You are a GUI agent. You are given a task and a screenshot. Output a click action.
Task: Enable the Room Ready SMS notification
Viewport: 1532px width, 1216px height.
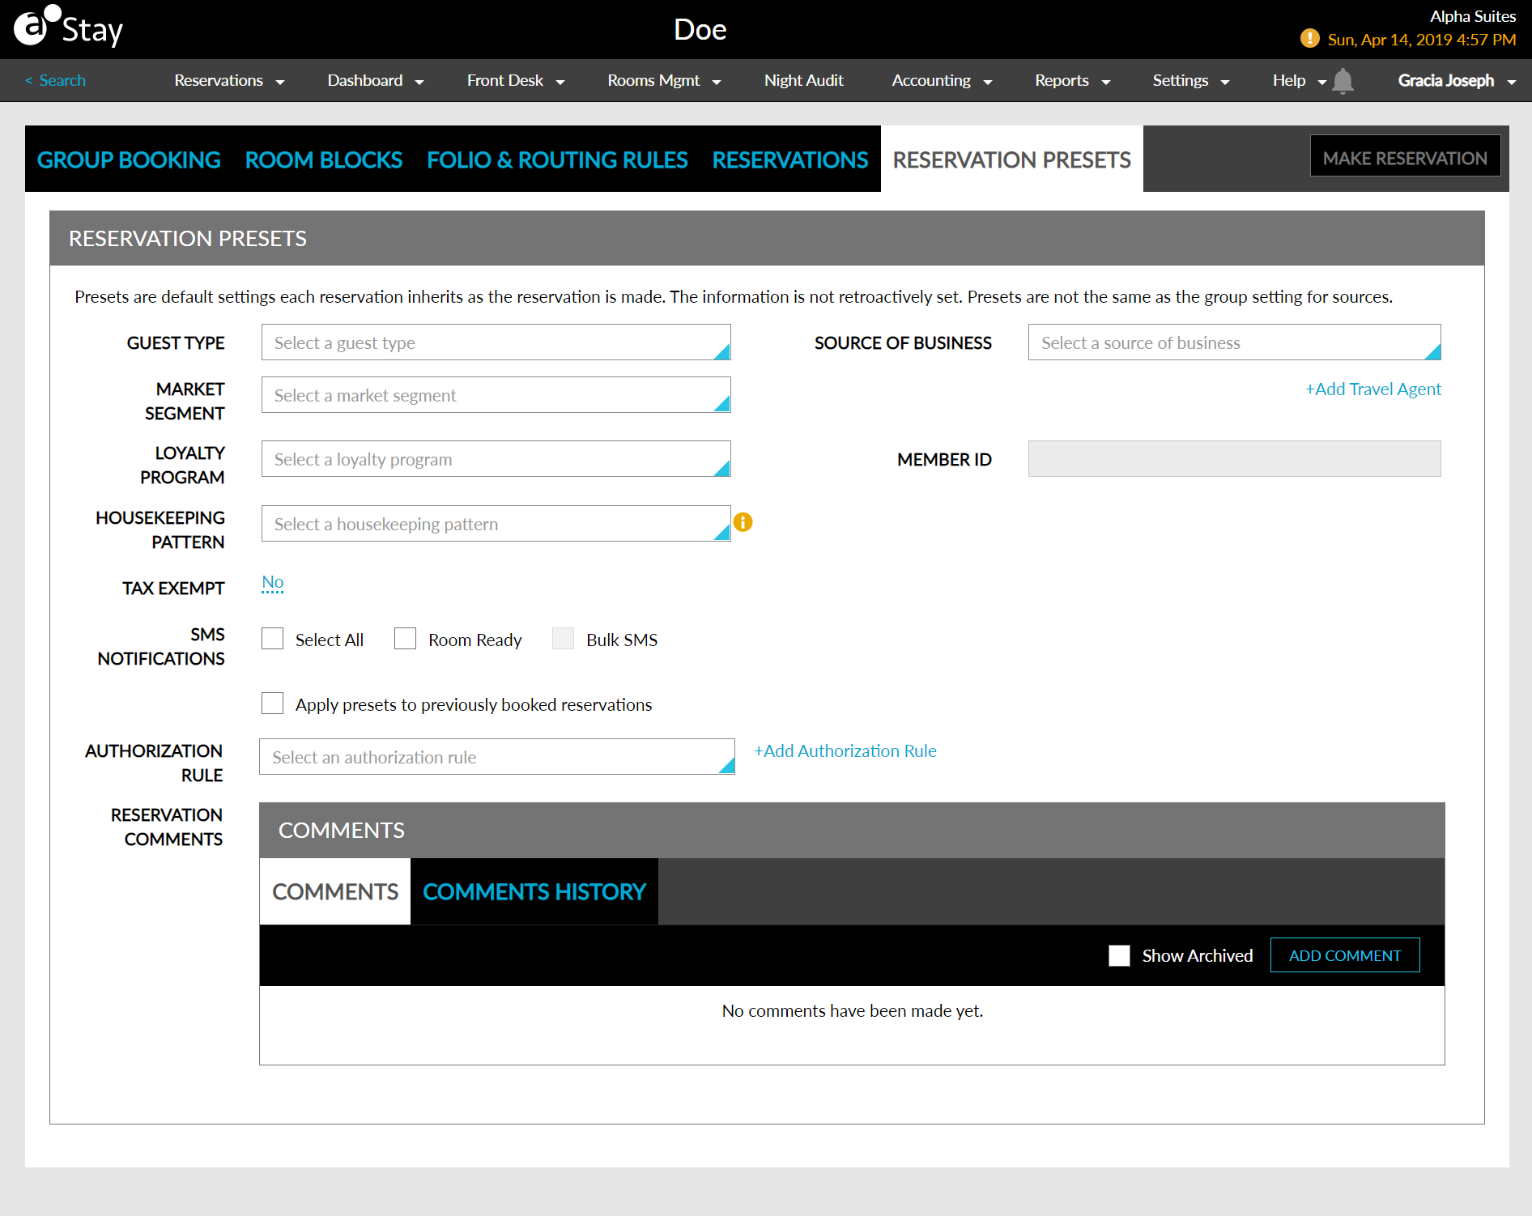coord(405,638)
